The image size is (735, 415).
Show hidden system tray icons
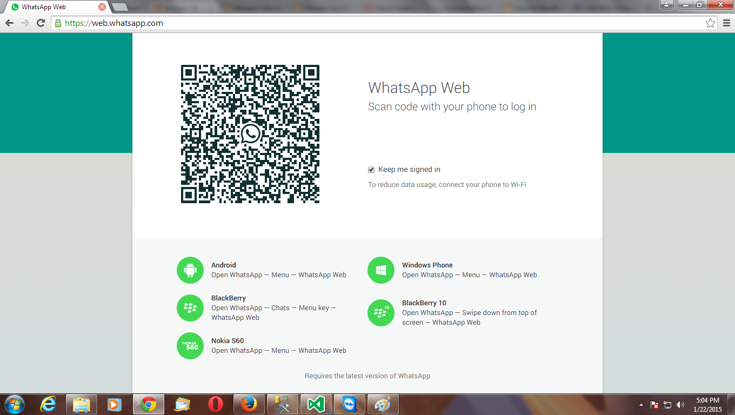tap(642, 405)
